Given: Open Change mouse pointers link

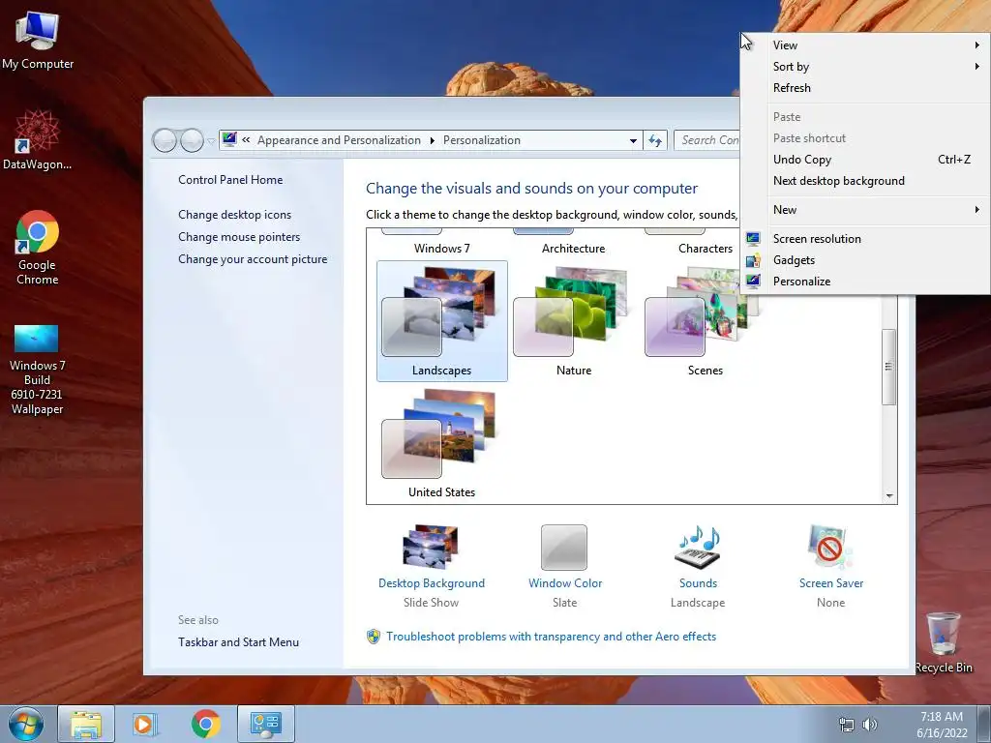Looking at the screenshot, I should [x=239, y=237].
